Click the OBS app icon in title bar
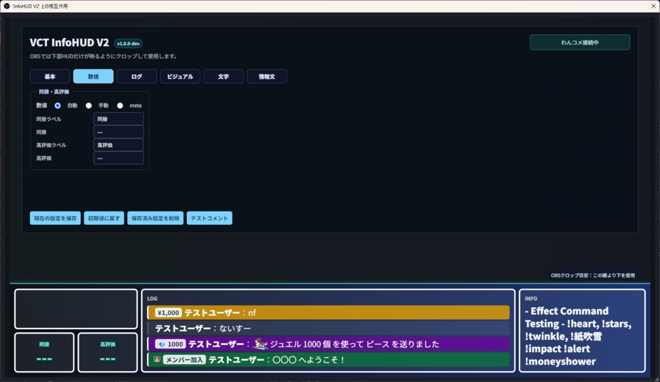 pyautogui.click(x=6, y=6)
